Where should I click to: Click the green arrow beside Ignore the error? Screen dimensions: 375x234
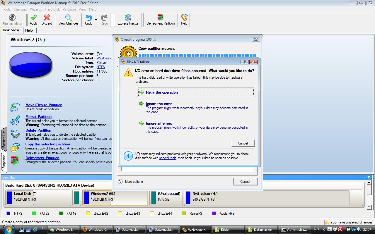click(x=142, y=104)
